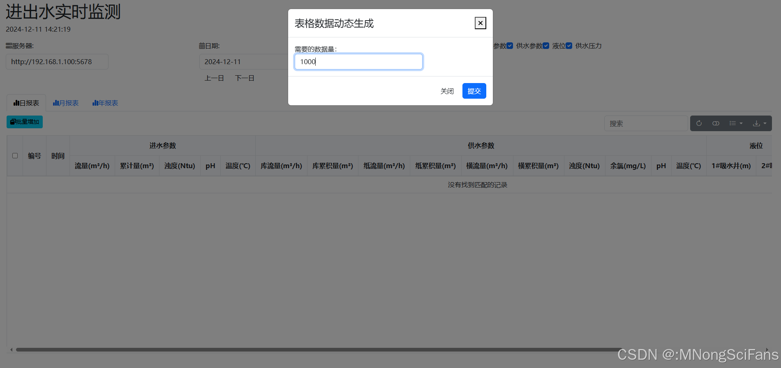Close the 表格数据动态生成 dialog with X
781x368 pixels.
tap(480, 23)
